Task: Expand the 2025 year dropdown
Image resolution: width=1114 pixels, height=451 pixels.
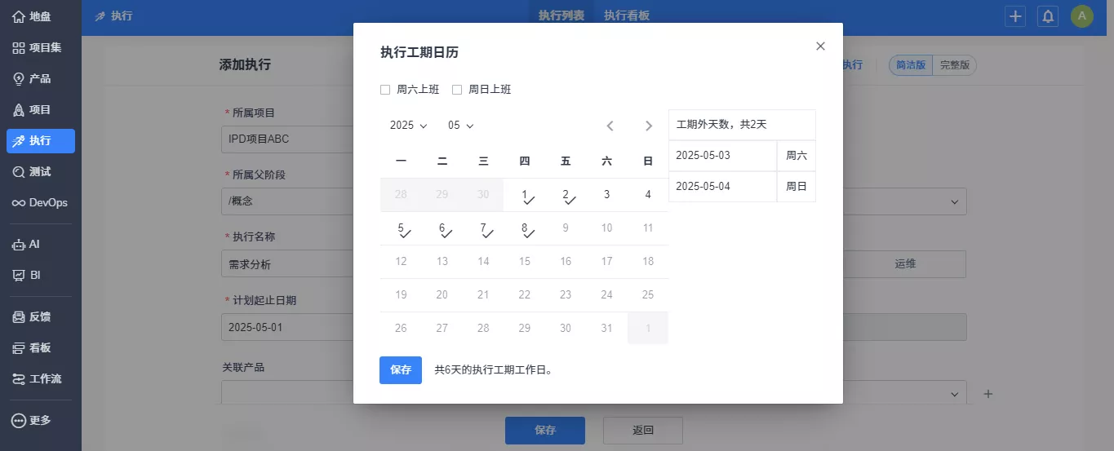Action: pos(408,126)
